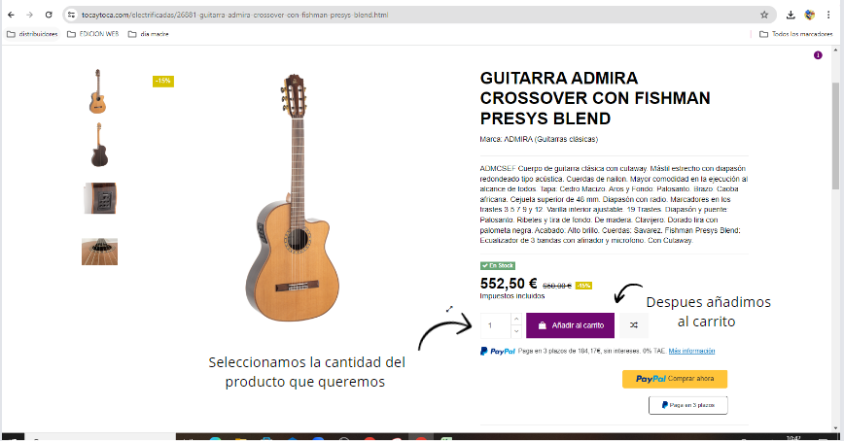Open the EDICION WEB bookmark folder
Screen dimensions: 844x441
[x=92, y=34]
